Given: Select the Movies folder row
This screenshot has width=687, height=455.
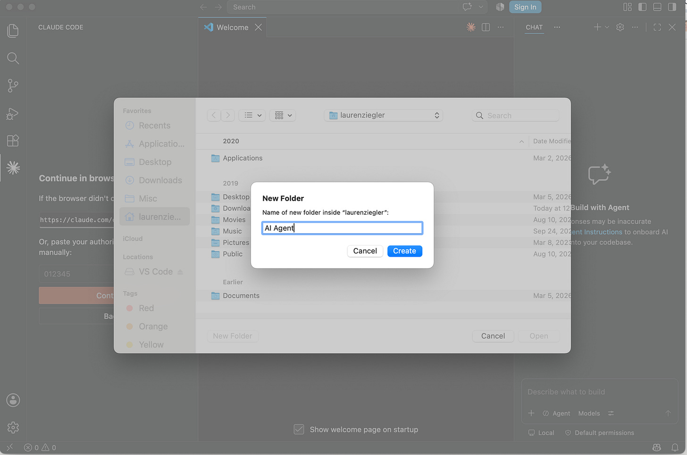Looking at the screenshot, I should [x=383, y=220].
